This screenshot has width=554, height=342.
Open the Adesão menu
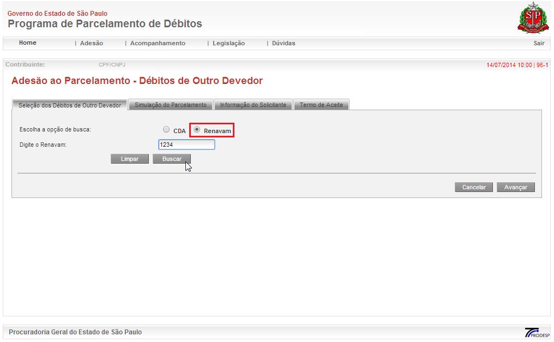(x=91, y=43)
